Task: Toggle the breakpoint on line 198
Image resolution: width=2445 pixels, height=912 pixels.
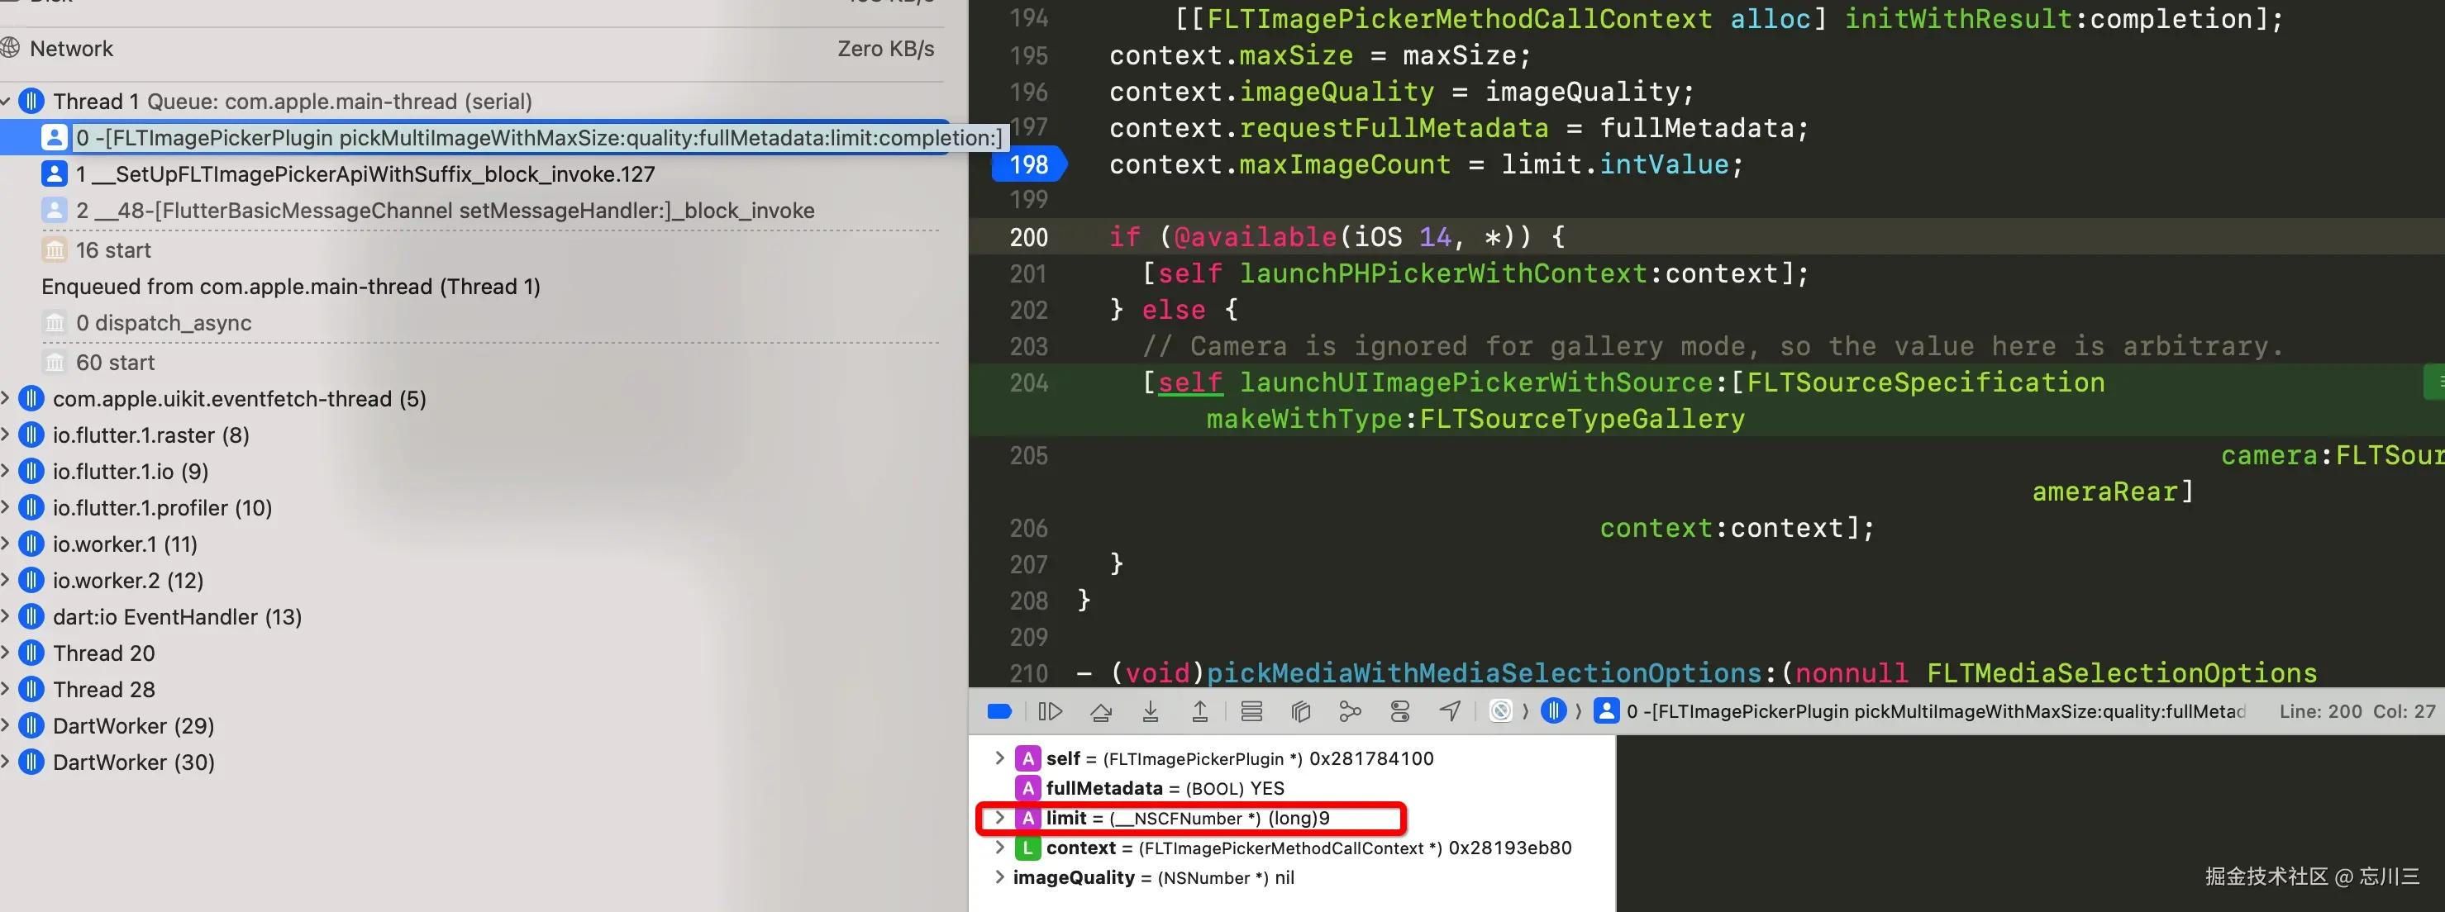Action: [x=1029, y=164]
